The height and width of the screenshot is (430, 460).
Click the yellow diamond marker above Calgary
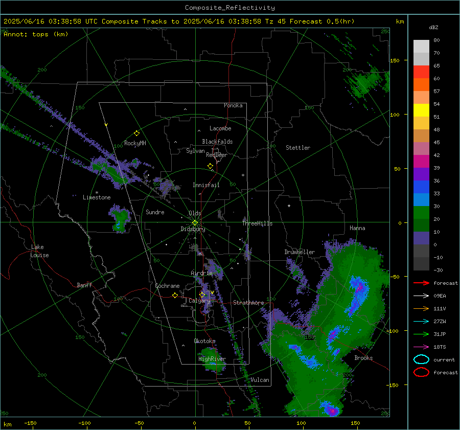click(x=202, y=295)
